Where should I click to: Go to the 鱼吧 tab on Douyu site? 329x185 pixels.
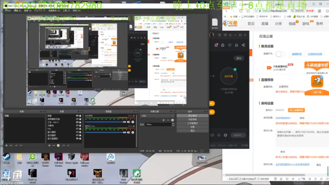pyautogui.click(x=320, y=23)
